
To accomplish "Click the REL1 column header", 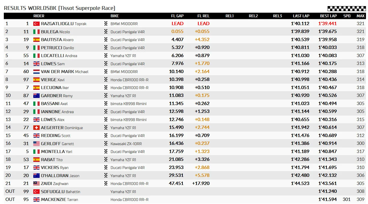I will click(x=229, y=16).
